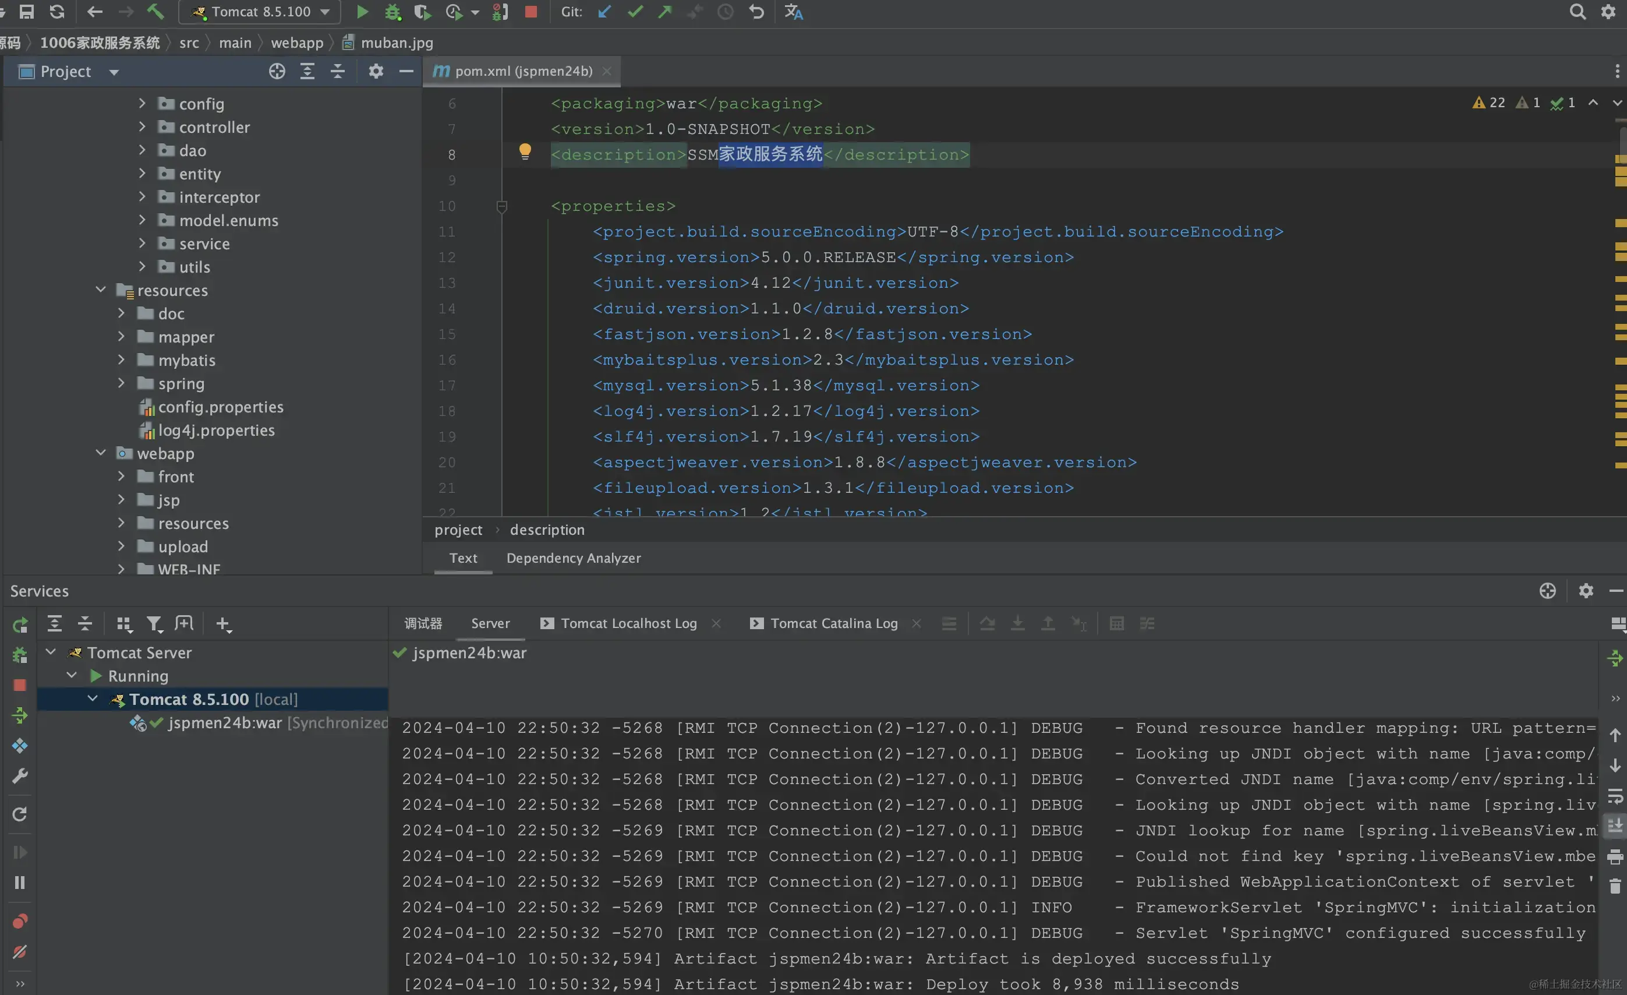Click the description breadcrumb in editor
The image size is (1627, 995).
click(547, 529)
